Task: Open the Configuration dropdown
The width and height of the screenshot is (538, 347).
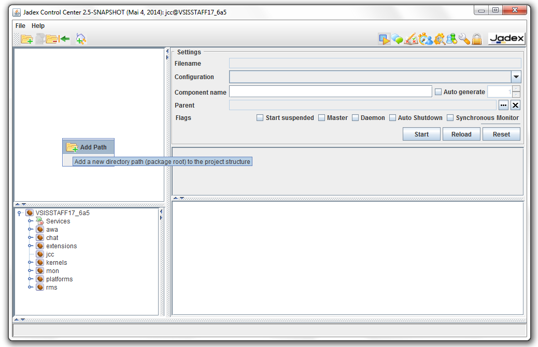Action: (516, 77)
